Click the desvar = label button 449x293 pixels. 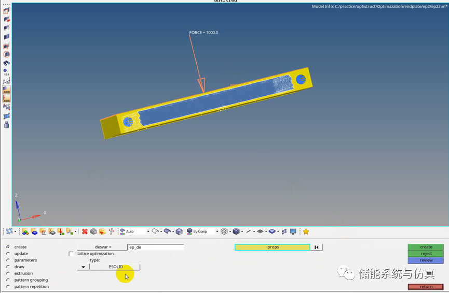tap(102, 247)
